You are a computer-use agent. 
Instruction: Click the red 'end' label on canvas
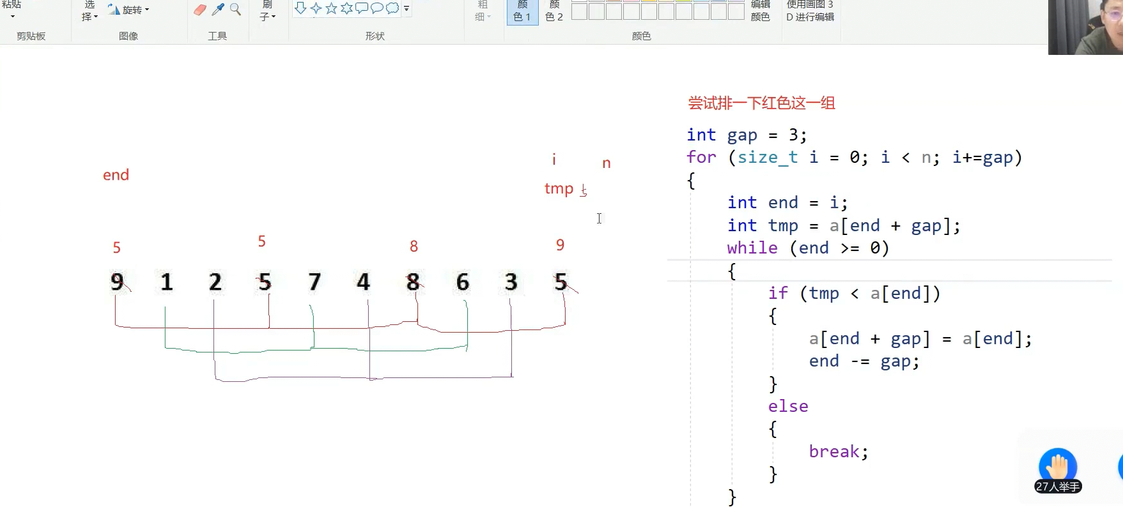(116, 175)
